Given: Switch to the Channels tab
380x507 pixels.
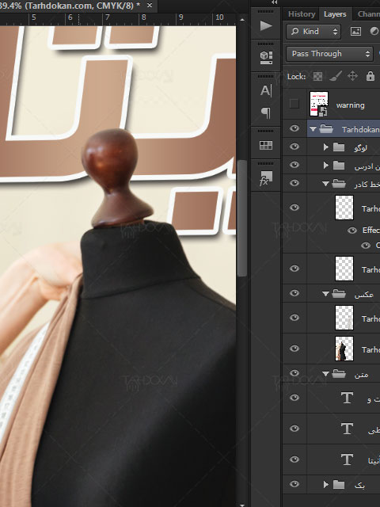Looking at the screenshot, I should click(368, 14).
